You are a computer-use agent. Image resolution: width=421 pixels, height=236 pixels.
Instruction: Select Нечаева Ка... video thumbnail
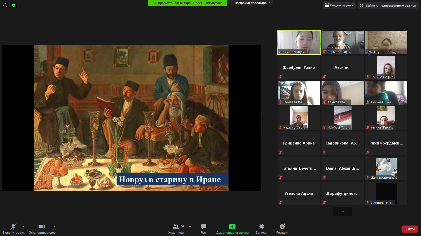point(299,93)
